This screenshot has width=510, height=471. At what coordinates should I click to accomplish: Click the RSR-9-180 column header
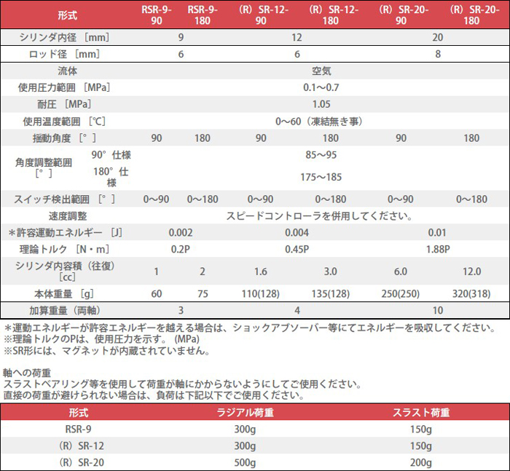(x=203, y=15)
